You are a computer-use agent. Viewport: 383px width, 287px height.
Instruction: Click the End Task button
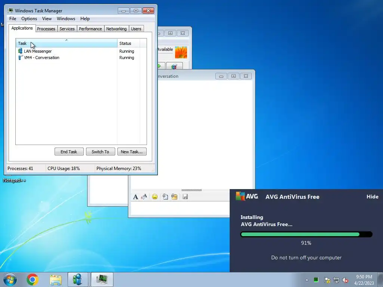point(69,152)
